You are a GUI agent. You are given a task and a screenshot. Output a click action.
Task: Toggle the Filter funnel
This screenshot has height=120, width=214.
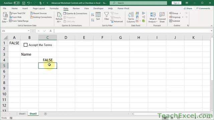(x=106, y=16)
